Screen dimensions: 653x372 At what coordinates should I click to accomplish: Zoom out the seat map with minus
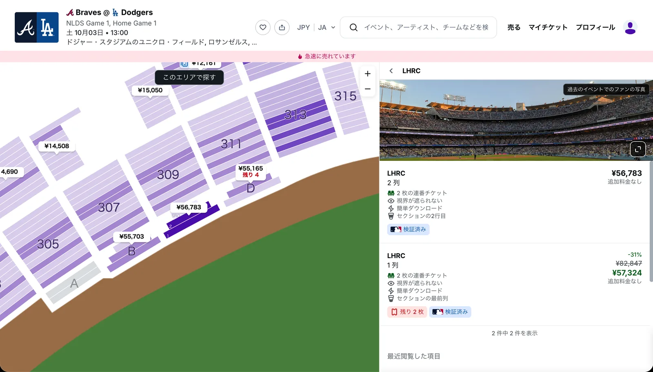click(x=367, y=89)
